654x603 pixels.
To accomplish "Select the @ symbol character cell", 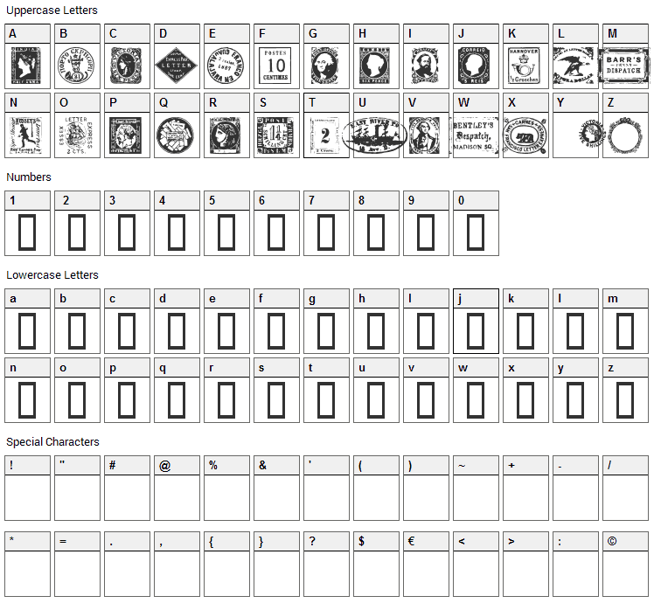I will pyautogui.click(x=177, y=488).
